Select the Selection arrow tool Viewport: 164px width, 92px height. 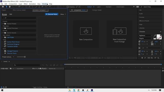coord(7,7)
